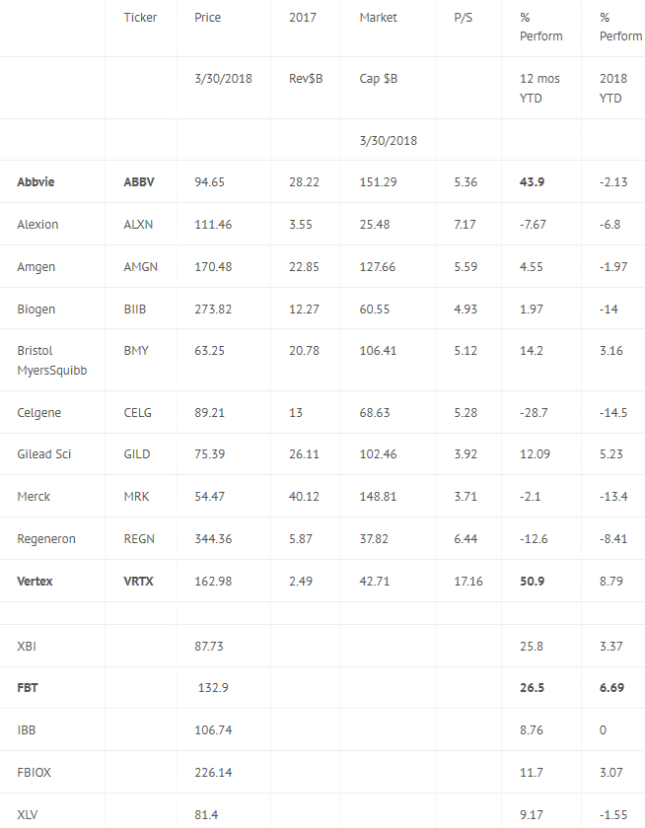The width and height of the screenshot is (645, 828).
Task: Select the VRTX ticker symbol
Action: (138, 581)
